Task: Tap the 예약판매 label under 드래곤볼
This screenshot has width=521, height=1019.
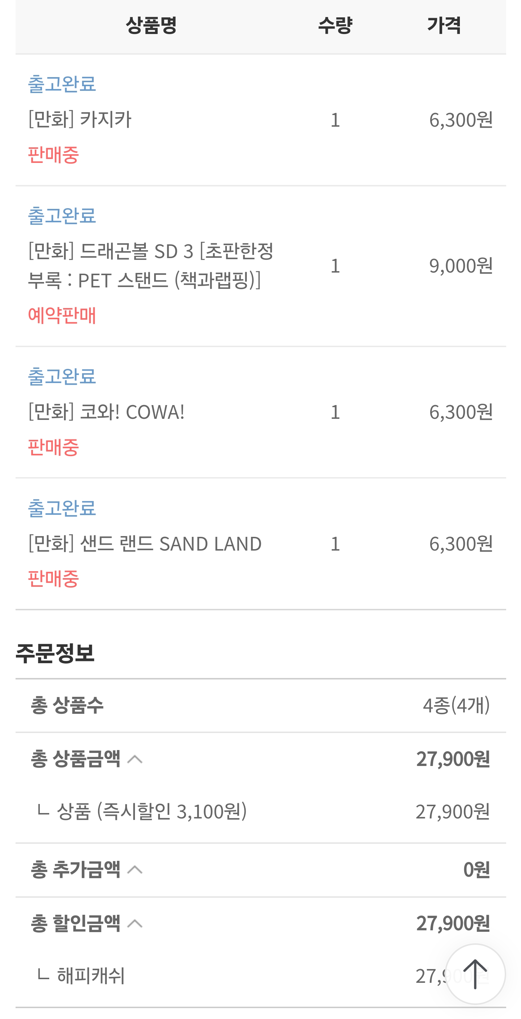Action: point(62,315)
